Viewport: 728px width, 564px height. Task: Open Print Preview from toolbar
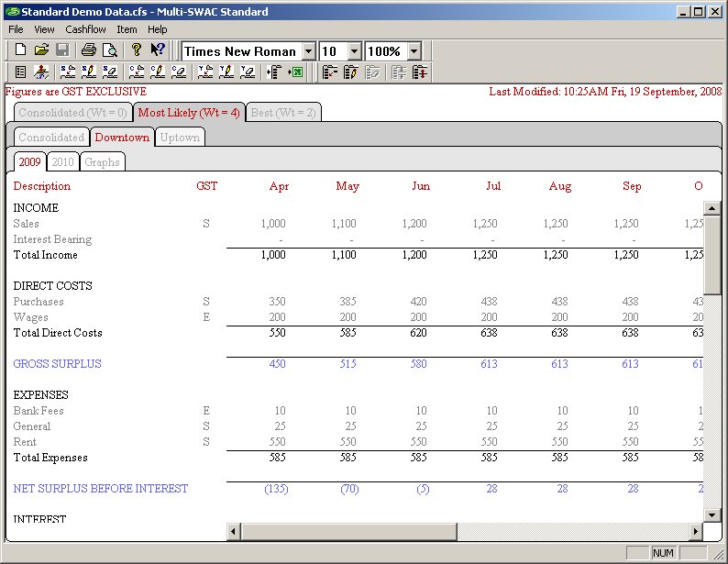coord(109,50)
